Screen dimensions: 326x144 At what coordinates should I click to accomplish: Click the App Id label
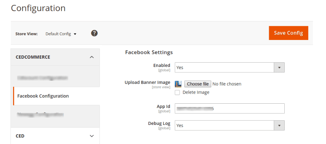tap(163, 107)
